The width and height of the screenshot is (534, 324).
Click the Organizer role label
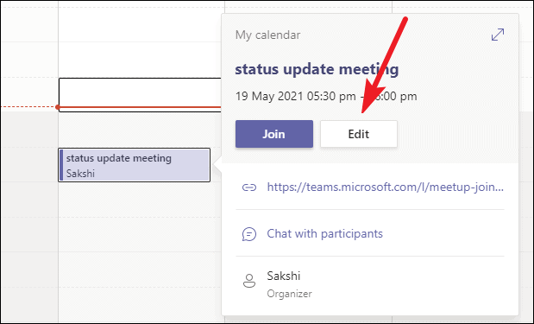click(x=289, y=294)
